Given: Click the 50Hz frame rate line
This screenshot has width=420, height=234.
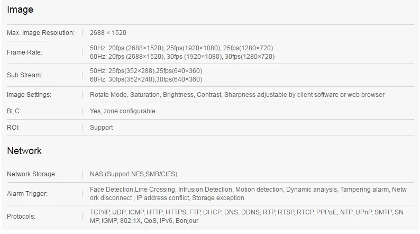Looking at the screenshot, I should [x=181, y=48].
